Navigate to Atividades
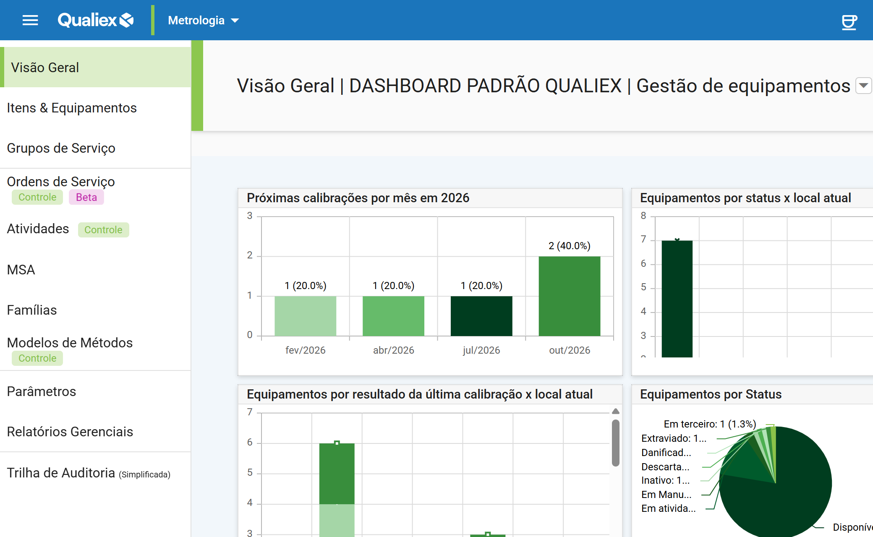This screenshot has height=537, width=873. click(x=38, y=229)
